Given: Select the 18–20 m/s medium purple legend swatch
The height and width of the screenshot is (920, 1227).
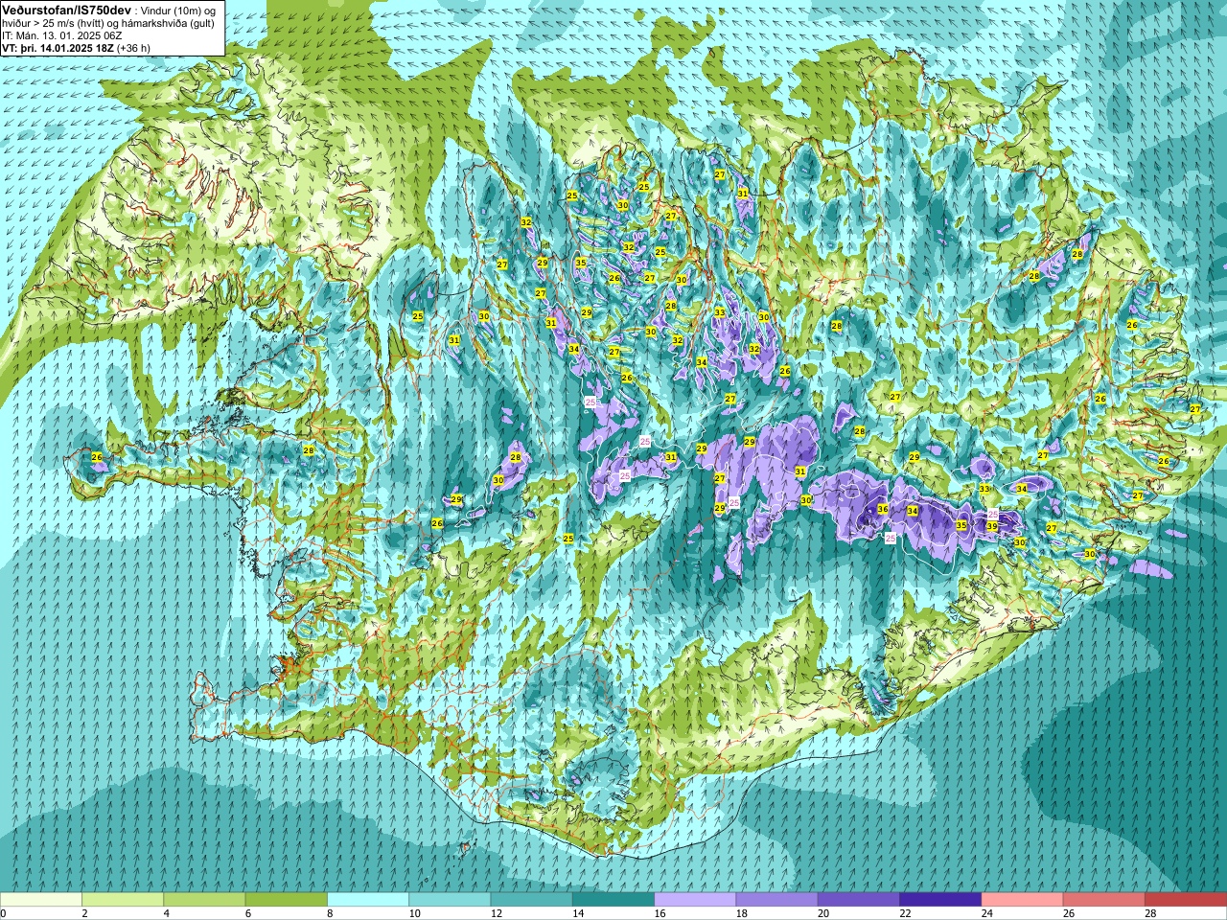Looking at the screenshot, I should point(777,900).
